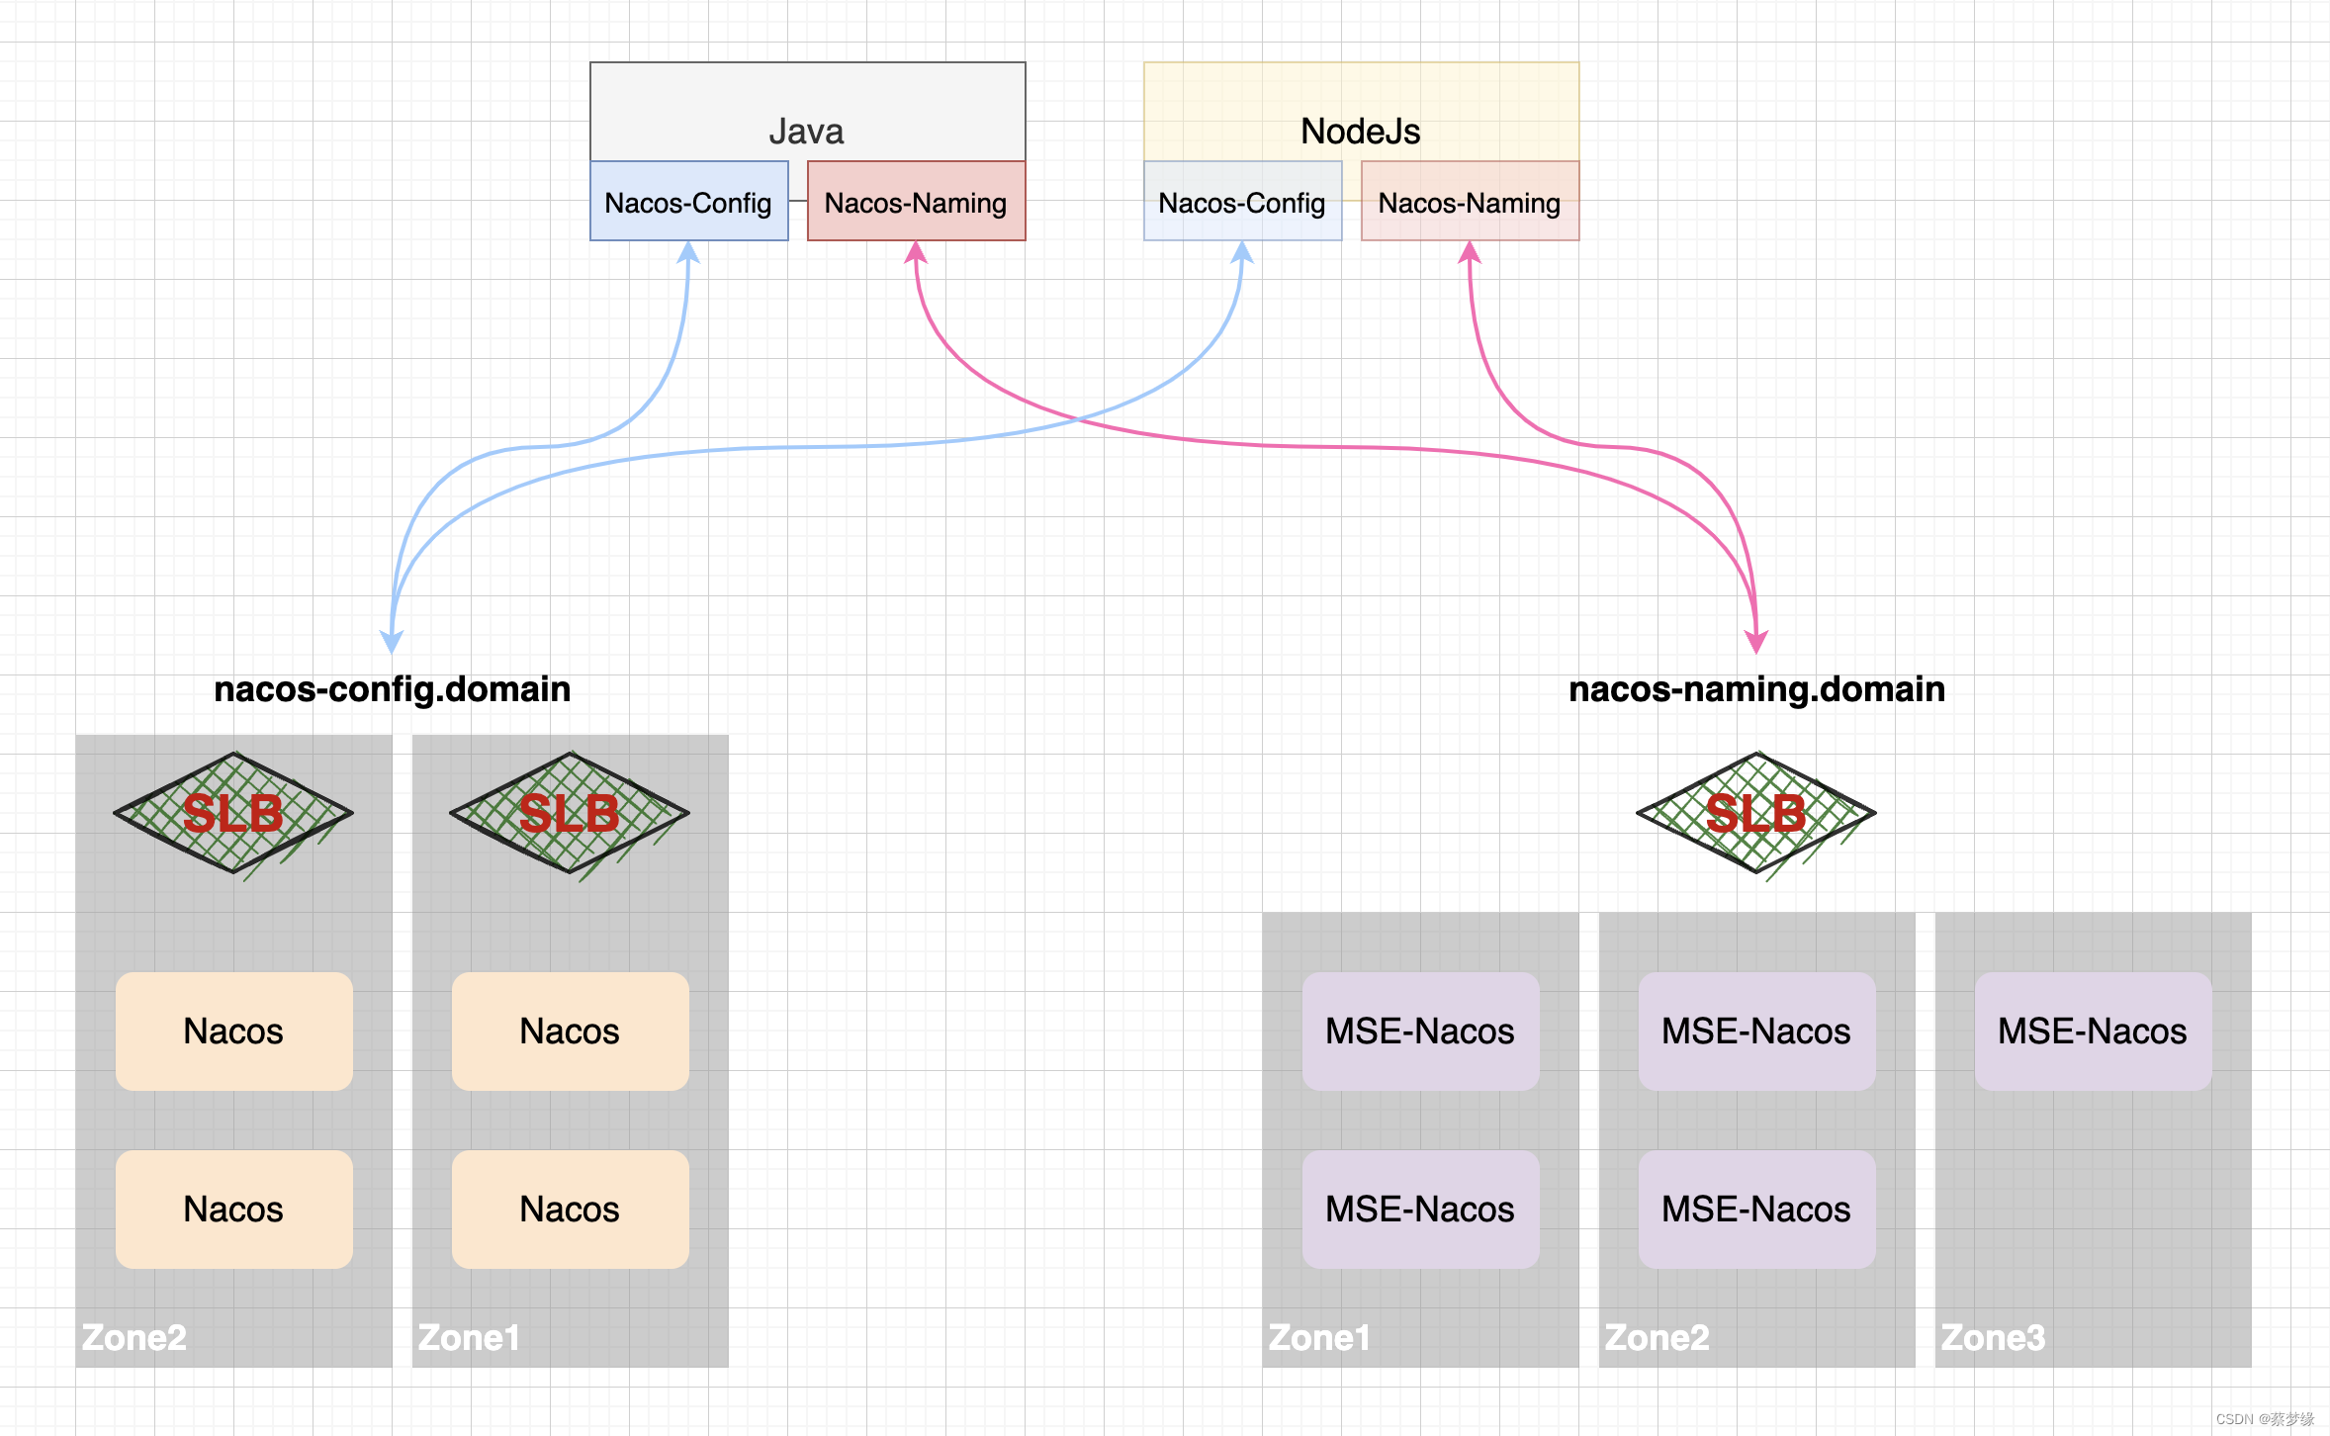The image size is (2330, 1436).
Task: Click the Zone3 label
Action: click(x=1994, y=1338)
